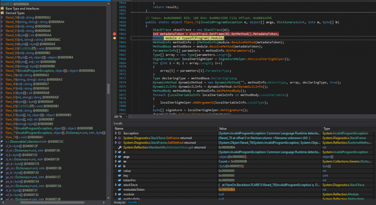Expand the args variable in Locals

click(x=116, y=157)
